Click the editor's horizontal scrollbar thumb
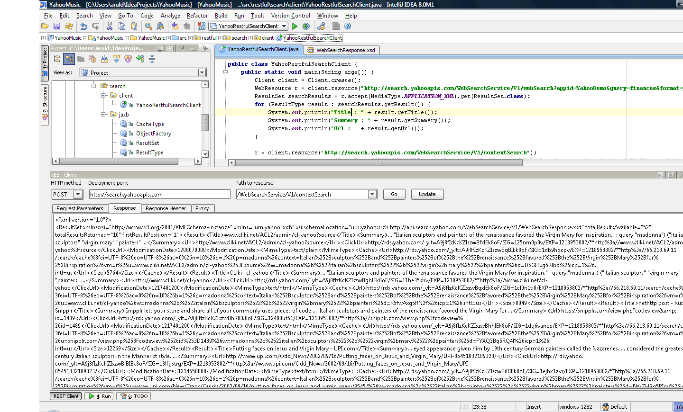Viewport: 683px width, 412px height. [x=378, y=162]
